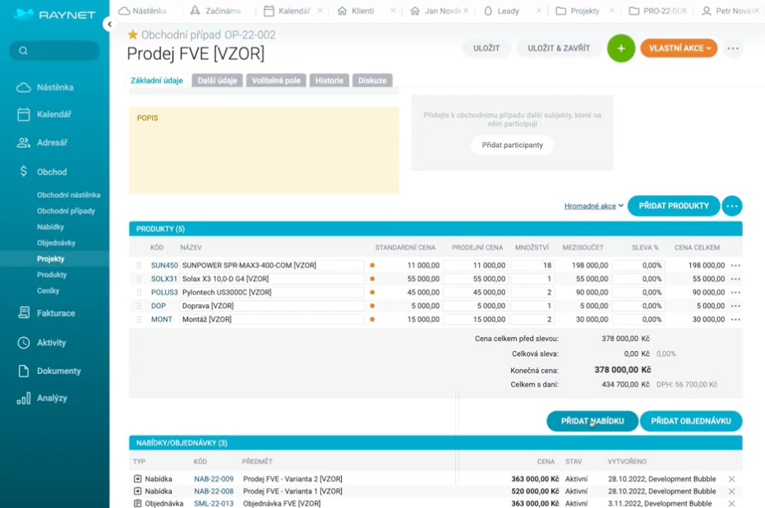Remove the NAB-22-009 offer row
Viewport: 765px width, 508px height.
[x=731, y=479]
